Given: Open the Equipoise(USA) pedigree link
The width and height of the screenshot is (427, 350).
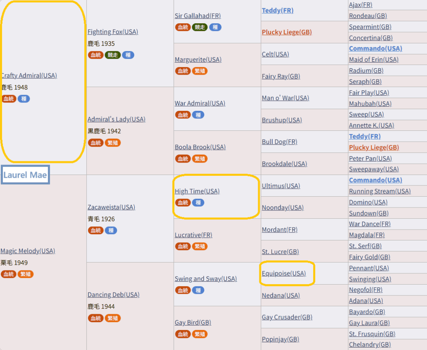Looking at the screenshot, I should pos(284,273).
